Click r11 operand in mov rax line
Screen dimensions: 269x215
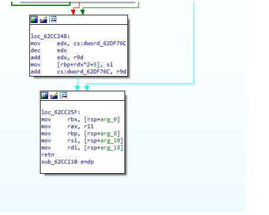[x=89, y=127]
